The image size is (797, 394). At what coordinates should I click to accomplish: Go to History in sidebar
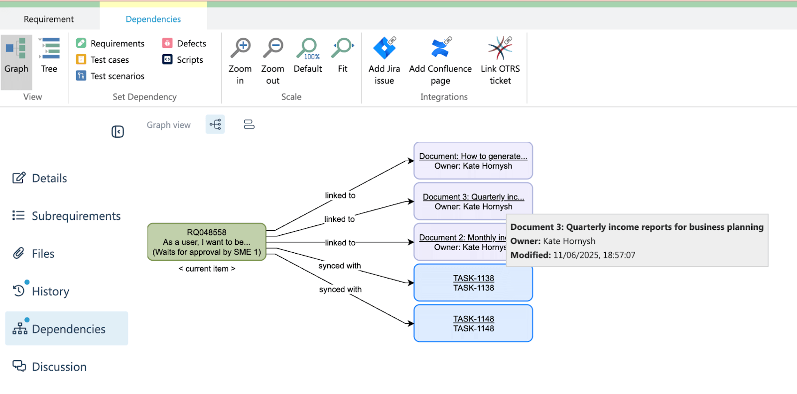click(x=50, y=291)
